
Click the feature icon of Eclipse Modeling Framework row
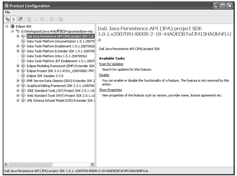tap(23, 66)
